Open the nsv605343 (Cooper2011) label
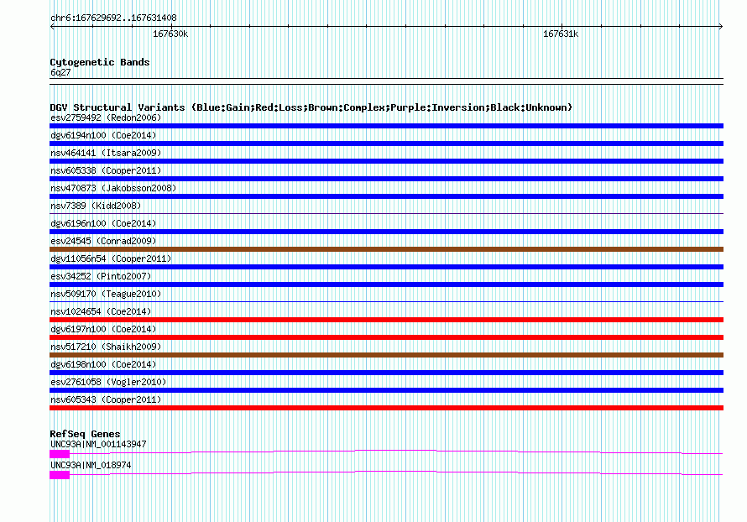The height and width of the screenshot is (522, 747). pos(106,399)
